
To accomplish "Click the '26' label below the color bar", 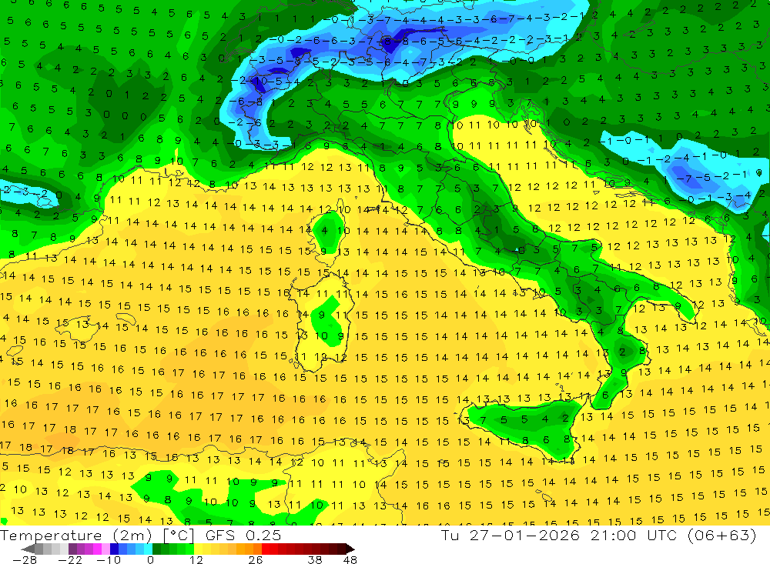I will (256, 559).
